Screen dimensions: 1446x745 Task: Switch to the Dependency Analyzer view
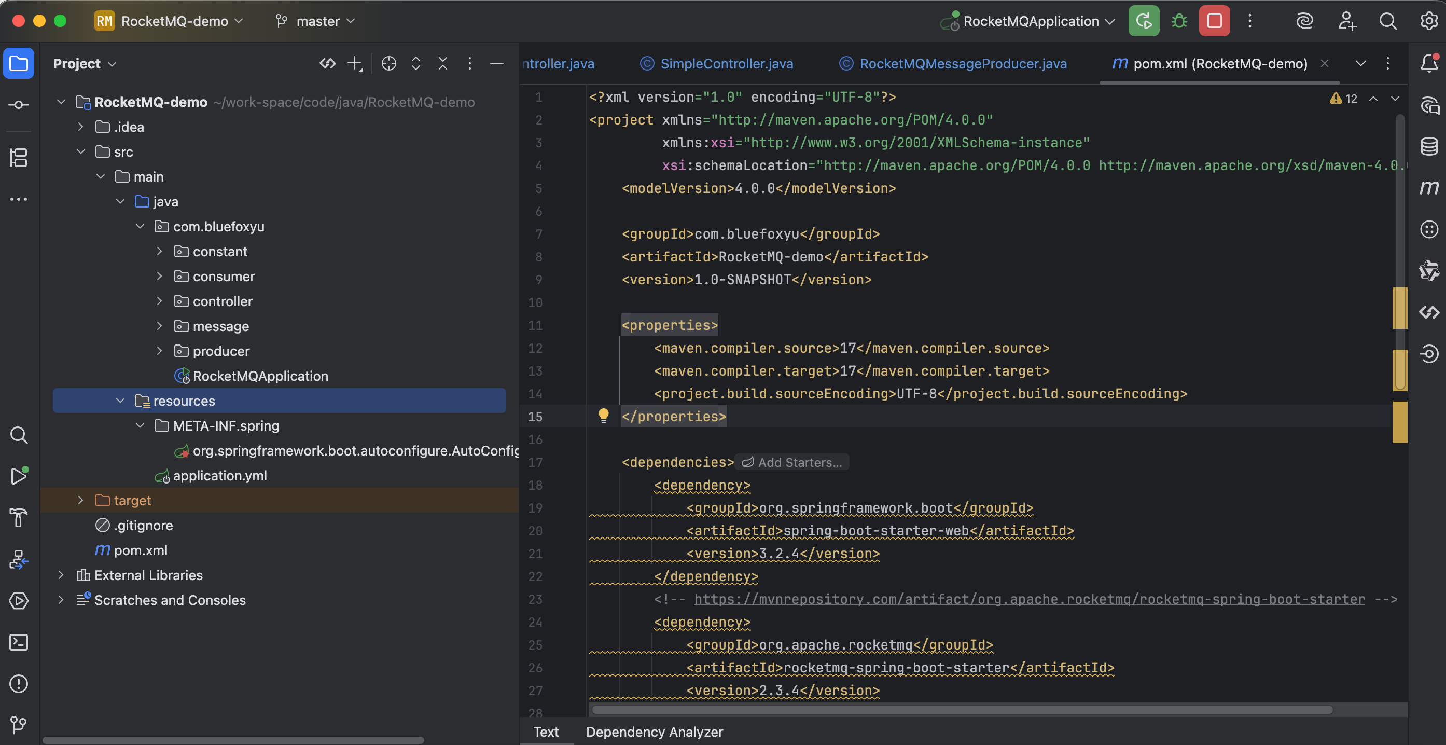(x=654, y=732)
